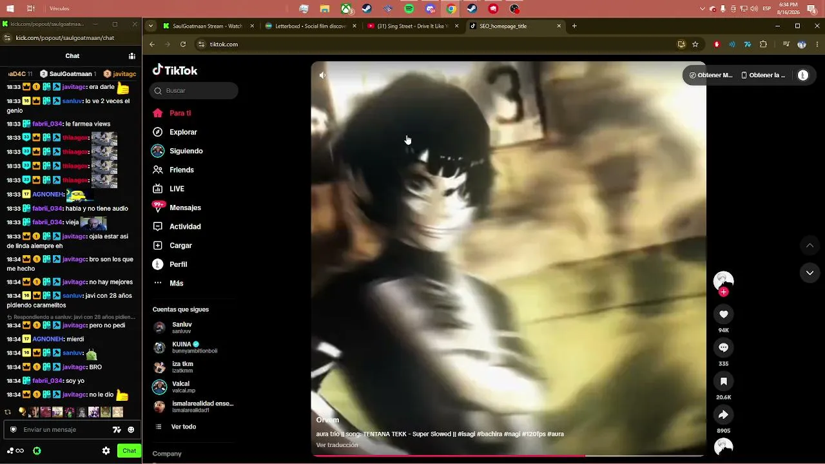Go back in the browser
825x464 pixels.
coord(152,44)
